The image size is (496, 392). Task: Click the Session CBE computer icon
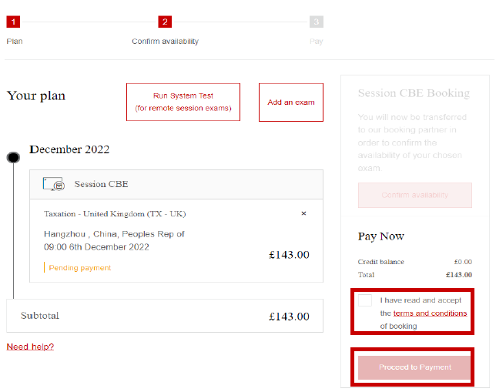[54, 184]
